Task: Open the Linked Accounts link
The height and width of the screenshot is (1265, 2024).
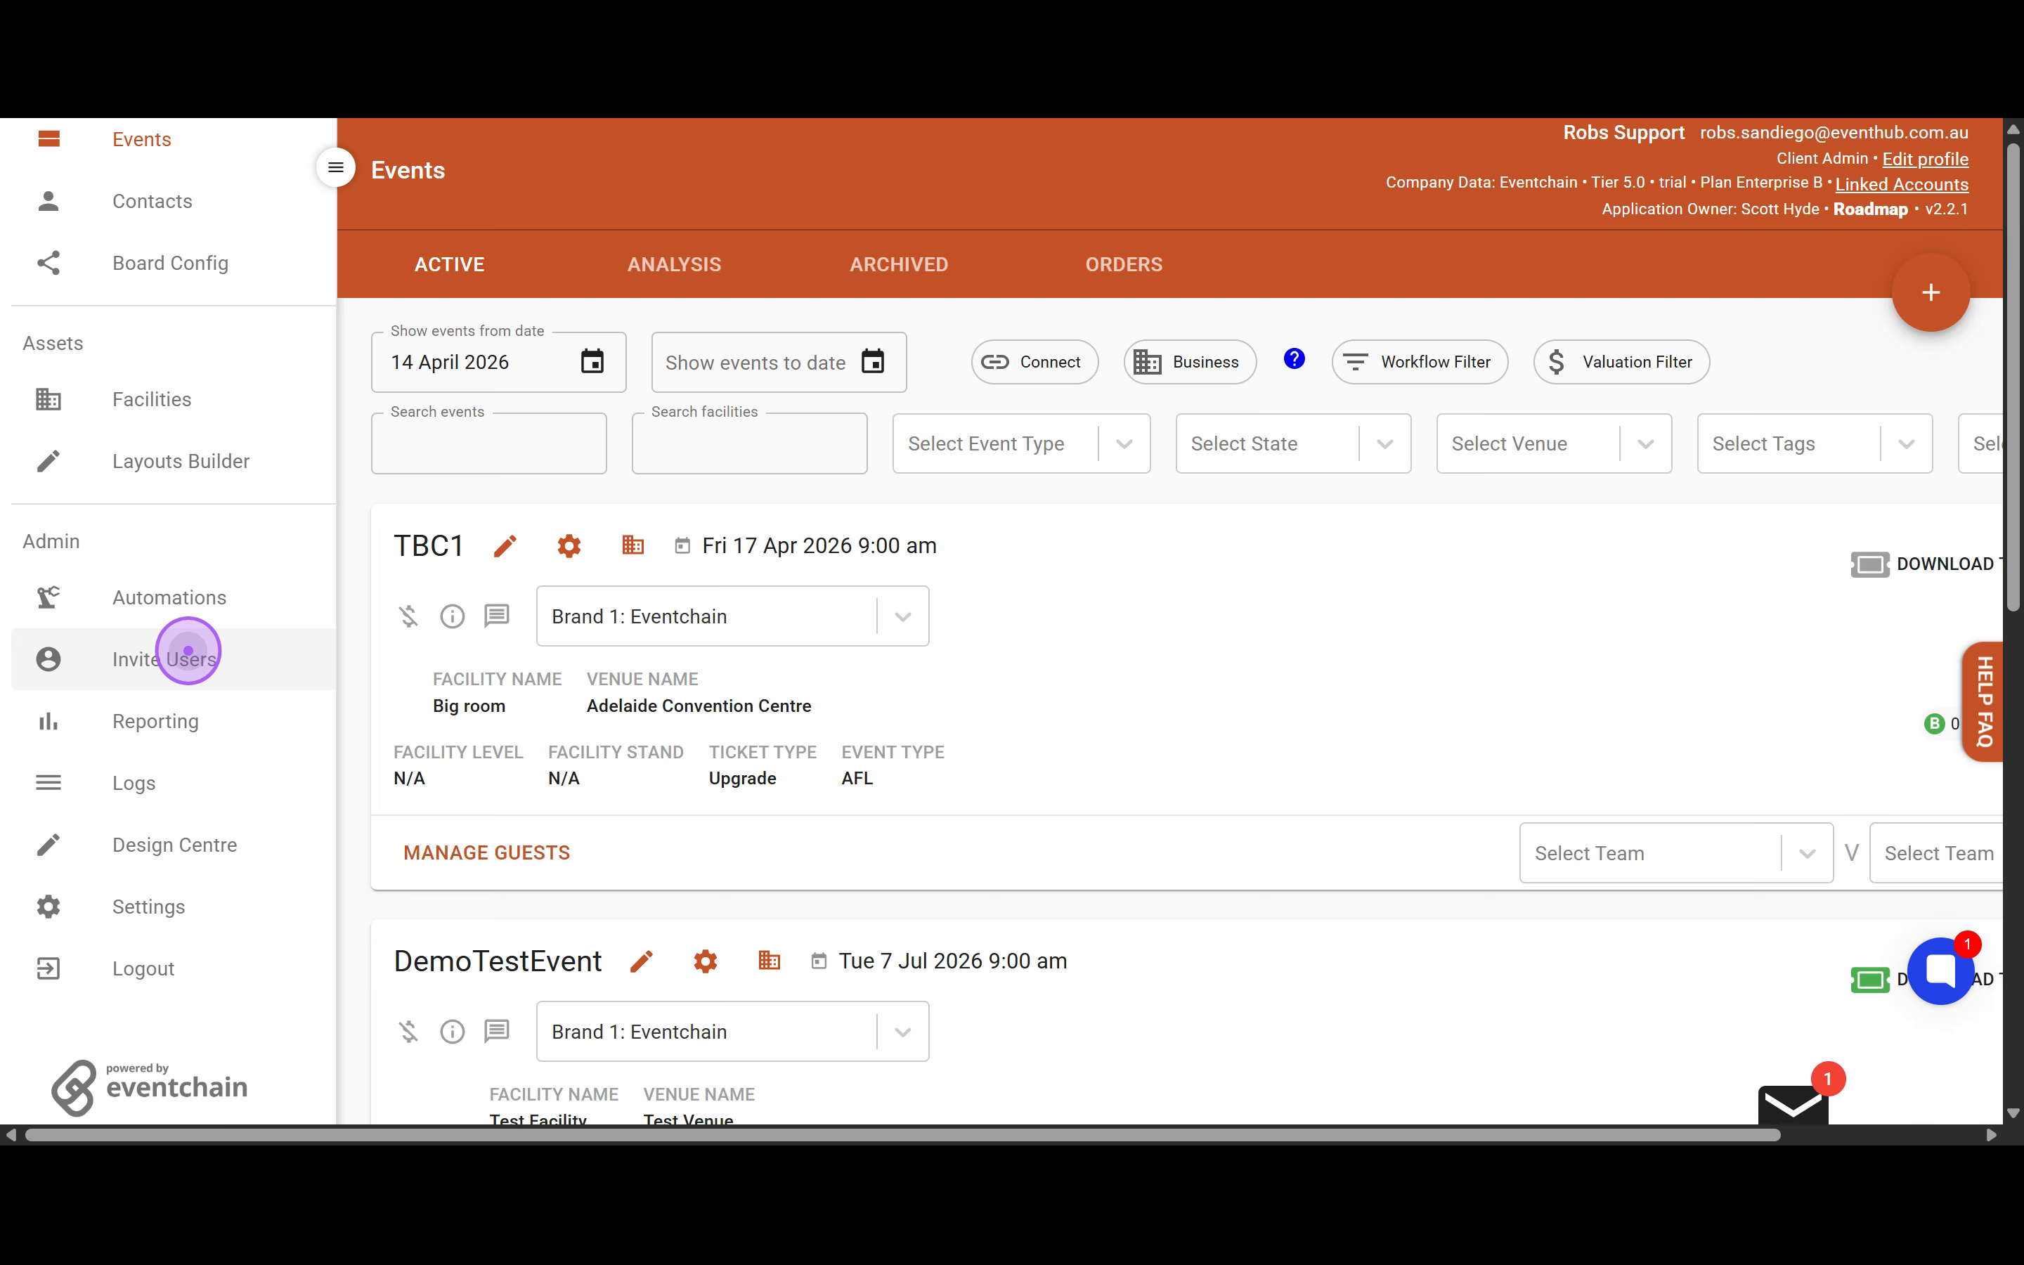Action: pyautogui.click(x=1902, y=184)
